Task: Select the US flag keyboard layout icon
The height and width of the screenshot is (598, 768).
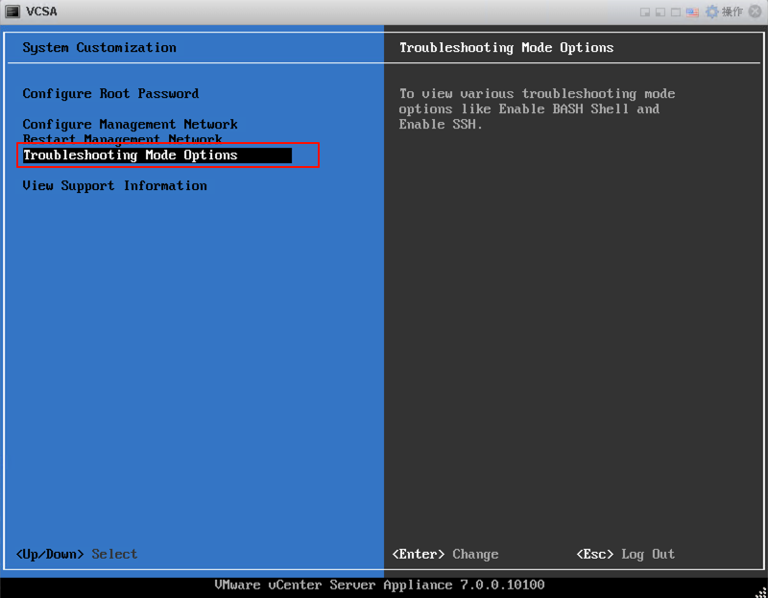Action: click(691, 12)
